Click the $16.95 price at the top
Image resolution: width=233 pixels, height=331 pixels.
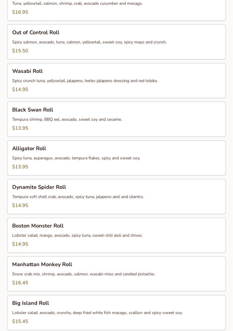click(x=20, y=12)
